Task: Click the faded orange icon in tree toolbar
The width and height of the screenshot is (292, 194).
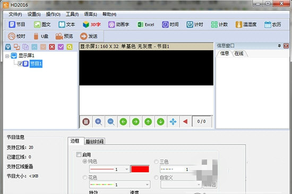Action: [x=43, y=47]
